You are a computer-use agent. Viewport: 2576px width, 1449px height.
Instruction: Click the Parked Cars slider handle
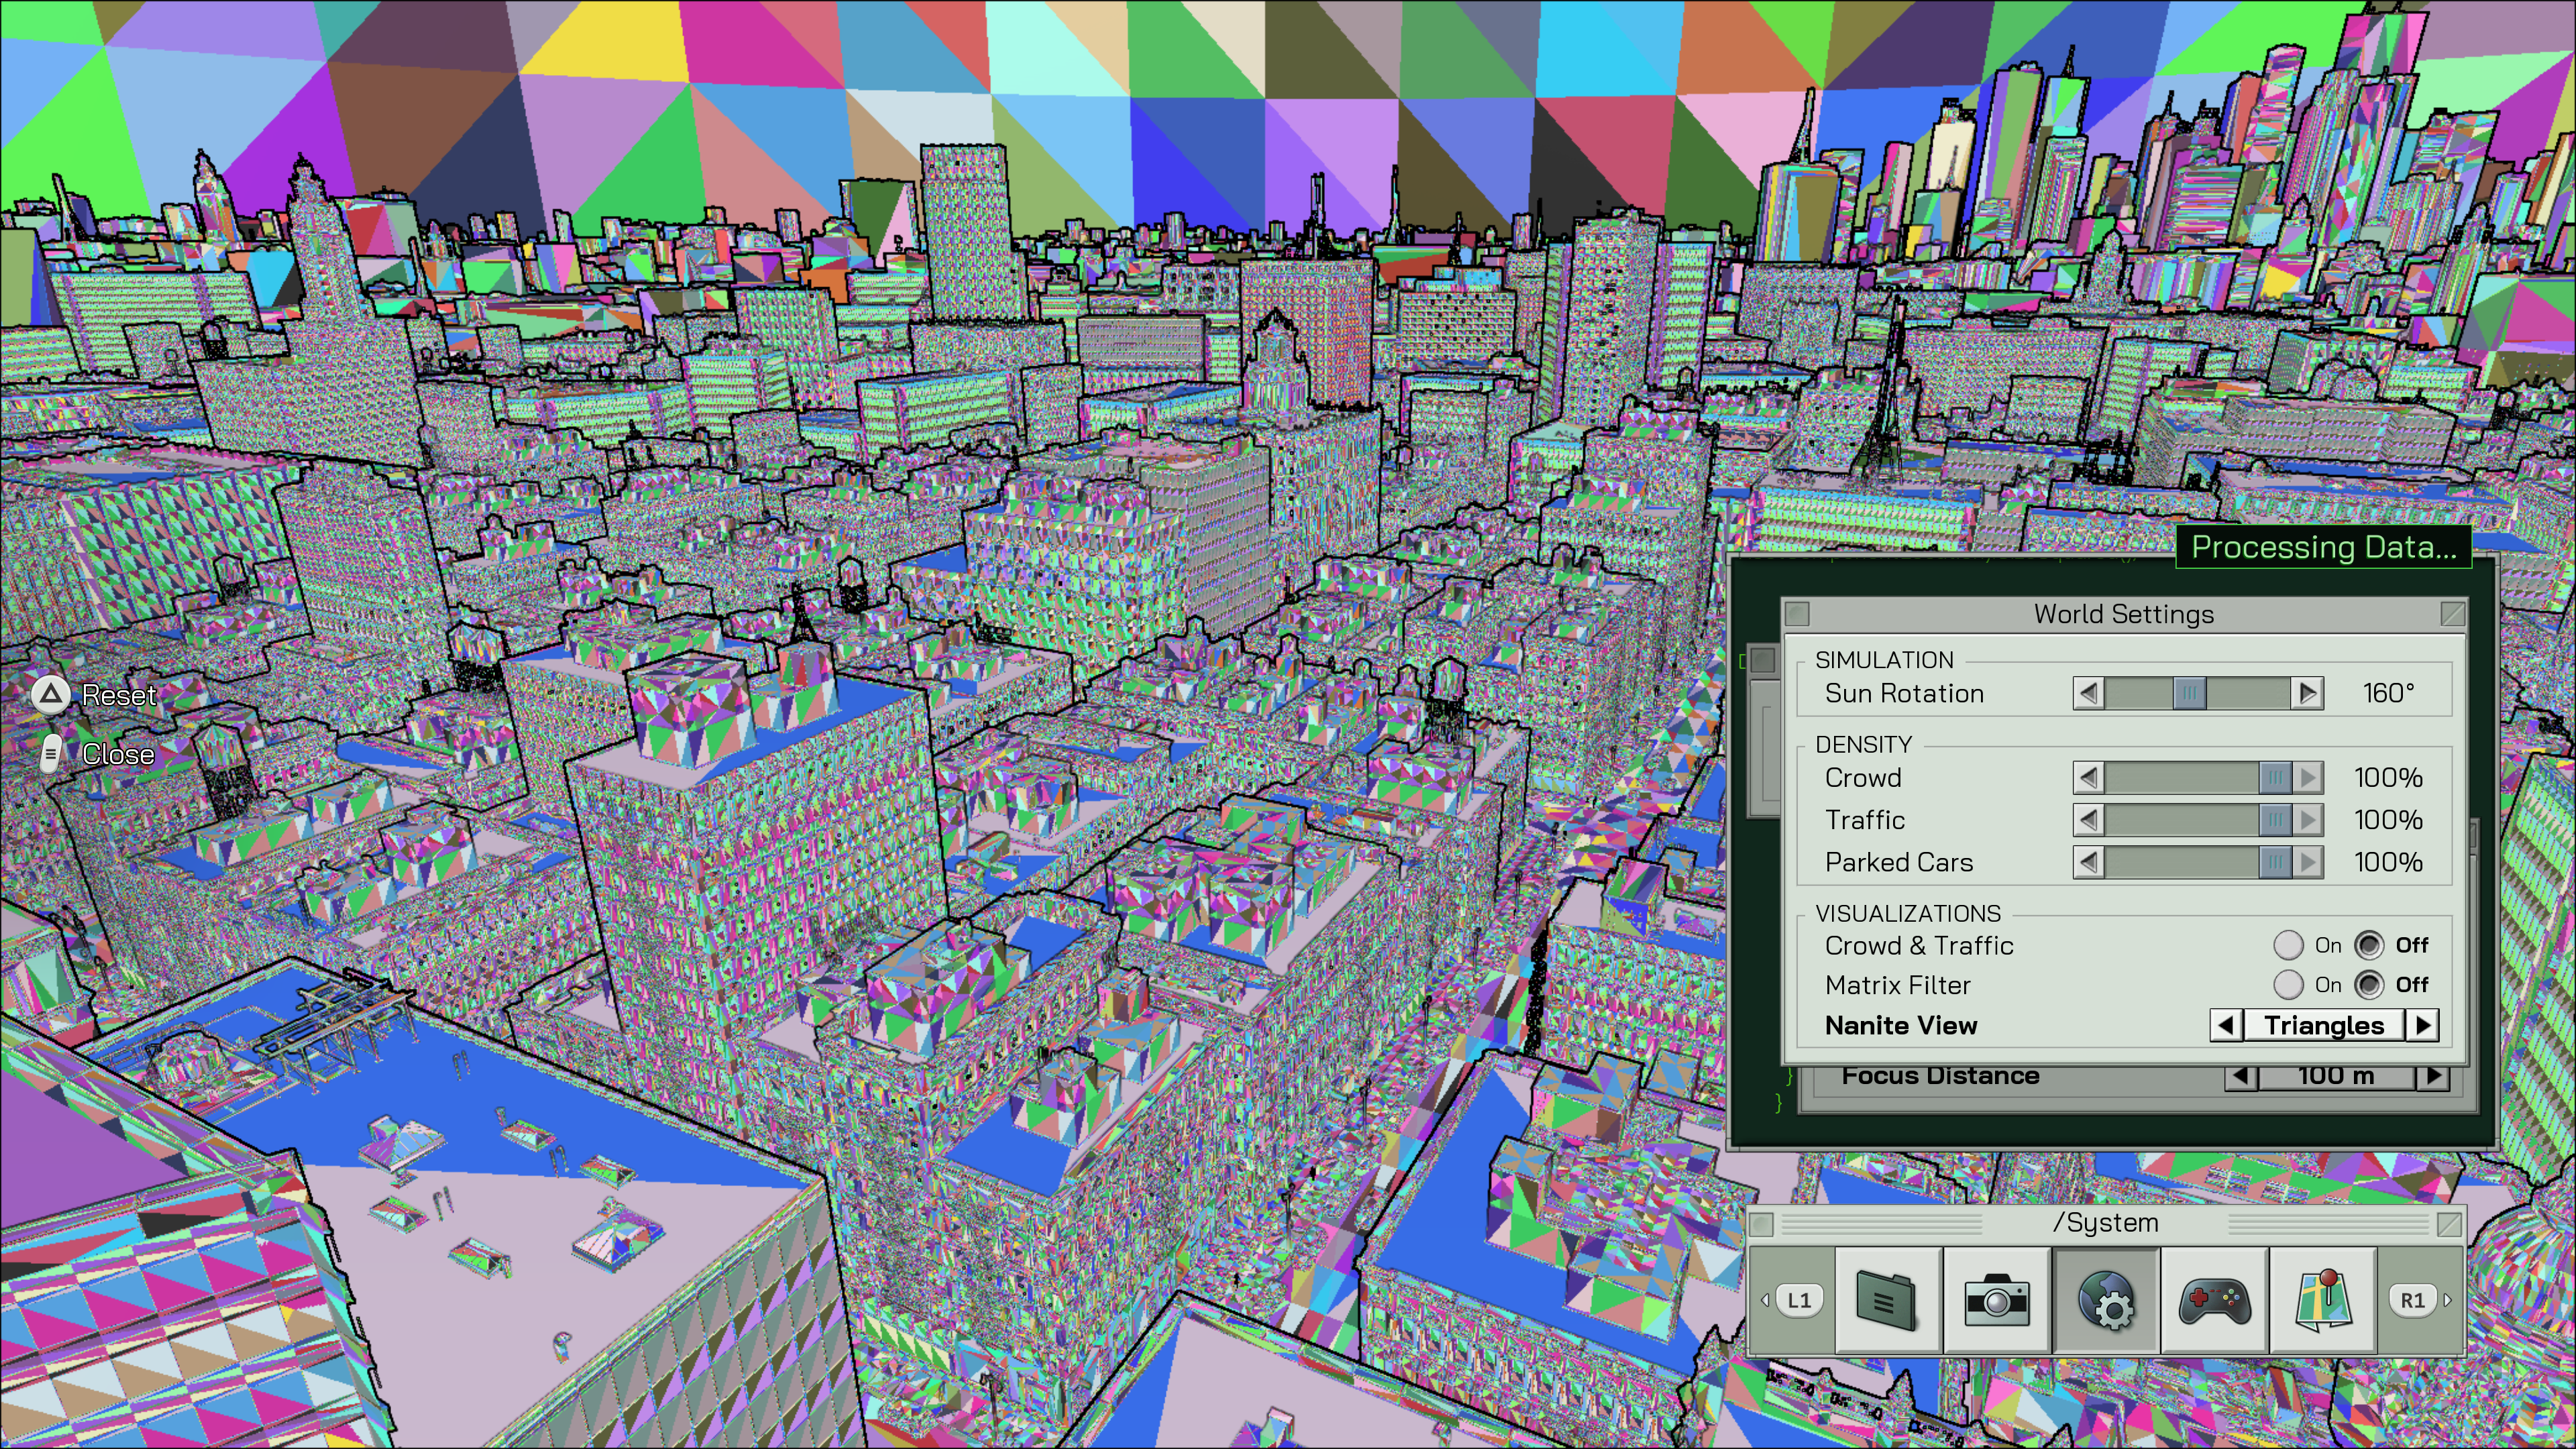(2275, 862)
